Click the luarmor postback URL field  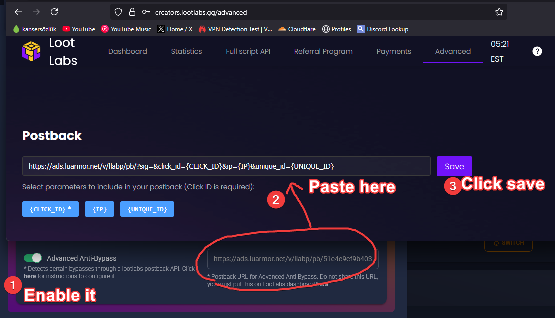click(x=293, y=259)
